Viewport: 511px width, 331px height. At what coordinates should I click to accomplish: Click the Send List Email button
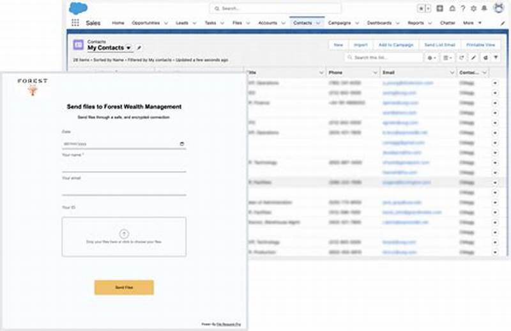(439, 45)
